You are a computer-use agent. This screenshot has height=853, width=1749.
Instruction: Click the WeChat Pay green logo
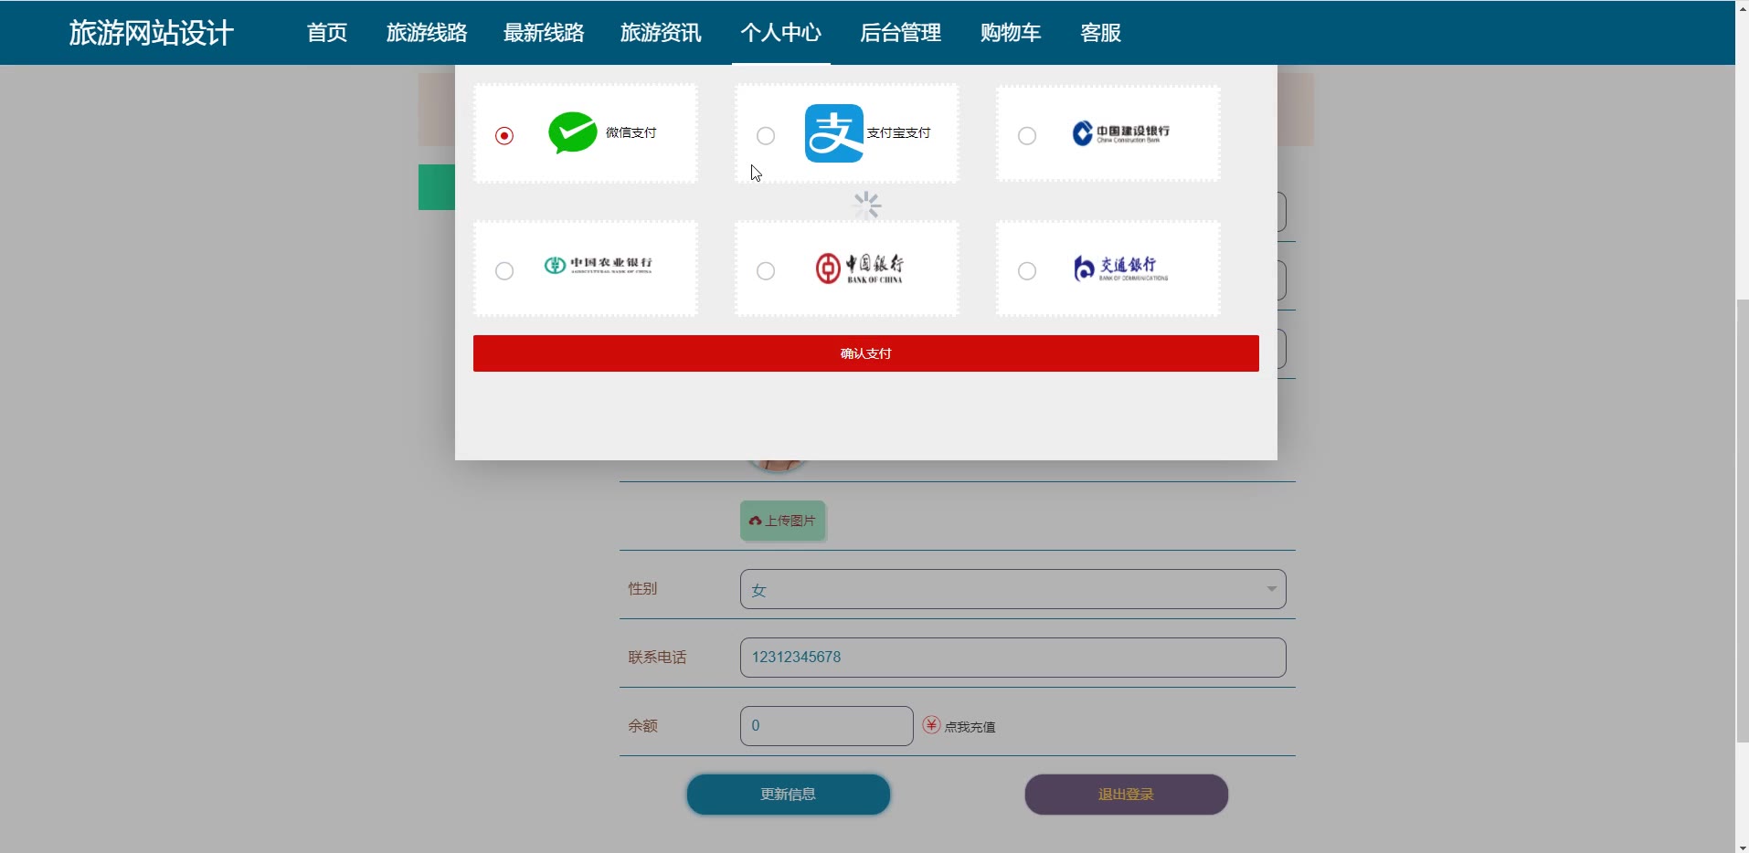click(572, 133)
